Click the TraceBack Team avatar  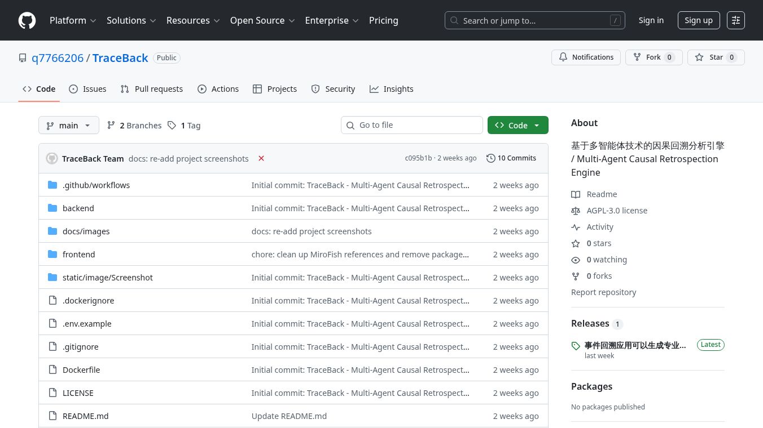[52, 158]
